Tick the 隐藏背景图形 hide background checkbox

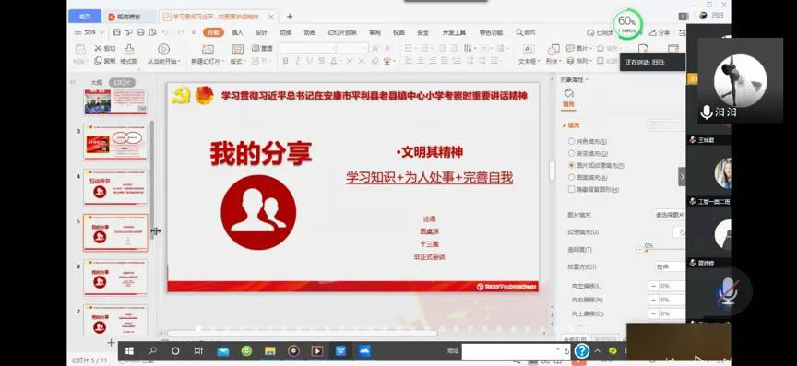(571, 189)
